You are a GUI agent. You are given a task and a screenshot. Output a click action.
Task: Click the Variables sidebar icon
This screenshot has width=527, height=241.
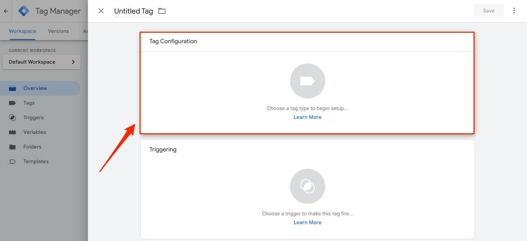12,132
